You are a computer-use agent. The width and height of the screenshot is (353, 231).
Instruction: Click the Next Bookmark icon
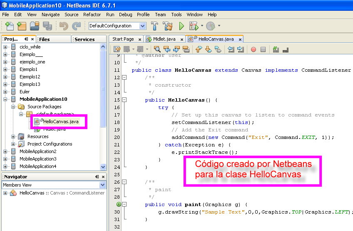pyautogui.click(x=209, y=49)
